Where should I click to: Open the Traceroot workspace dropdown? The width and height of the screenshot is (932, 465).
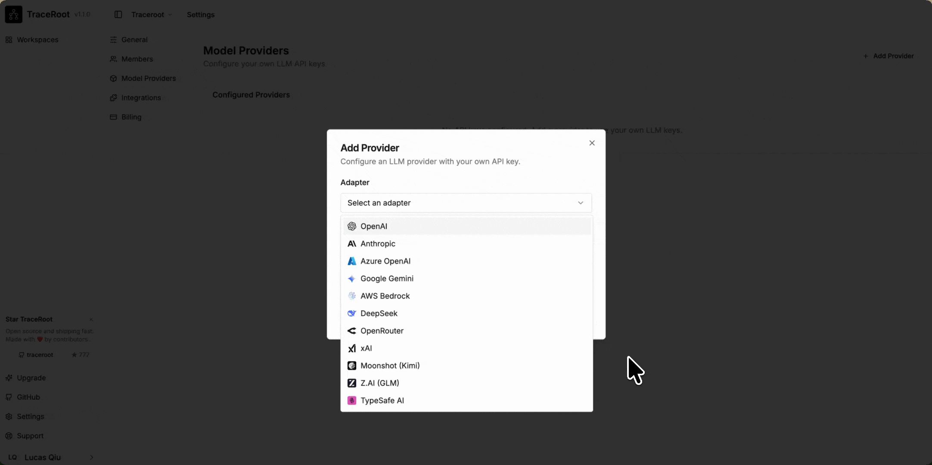(152, 15)
